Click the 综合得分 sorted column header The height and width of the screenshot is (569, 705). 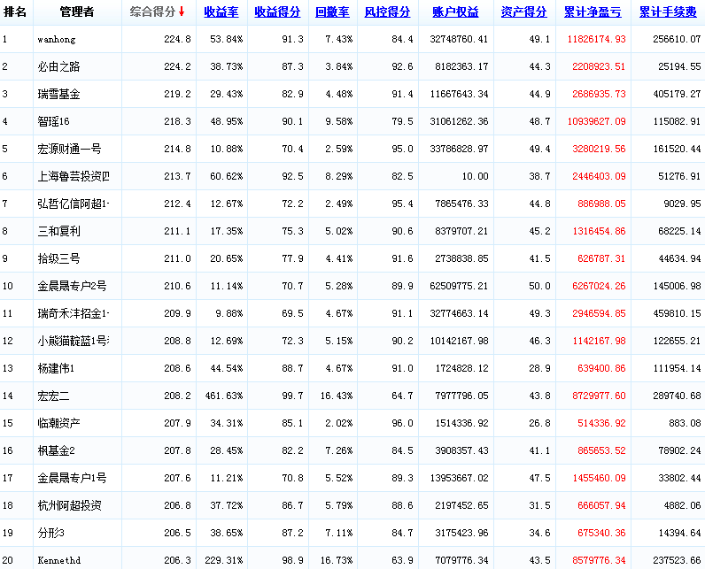point(152,12)
